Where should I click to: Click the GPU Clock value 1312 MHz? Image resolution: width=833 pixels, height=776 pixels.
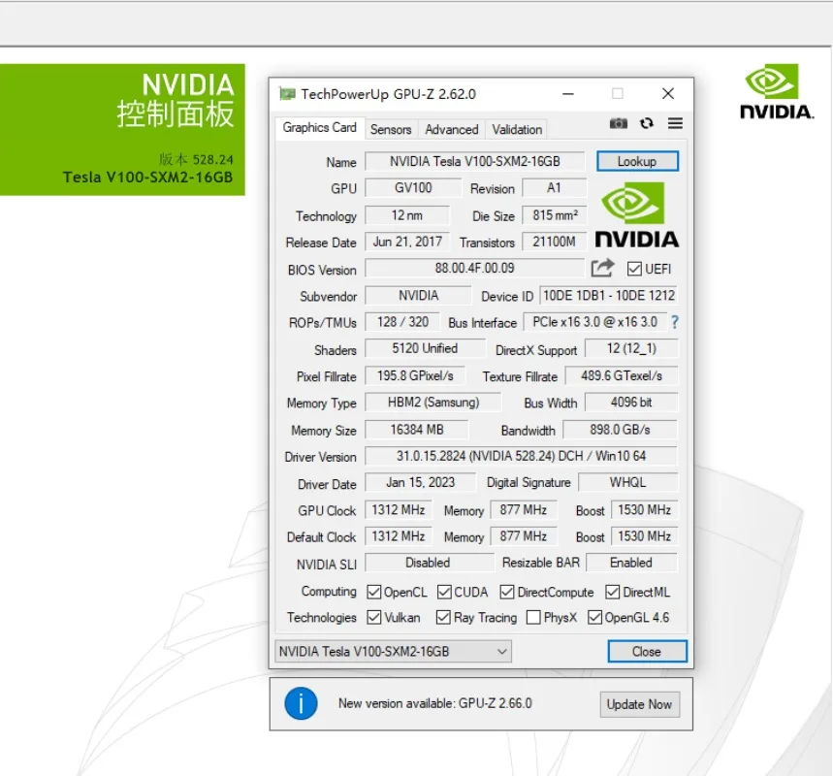[399, 510]
